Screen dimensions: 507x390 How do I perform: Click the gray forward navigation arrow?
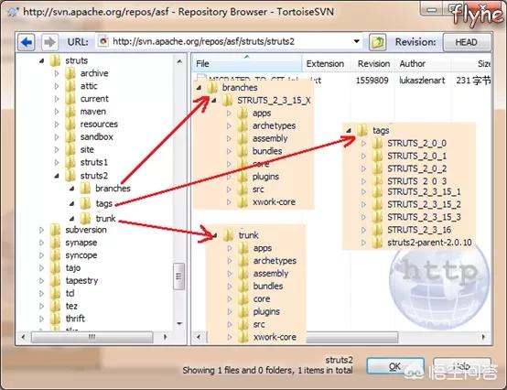49,42
